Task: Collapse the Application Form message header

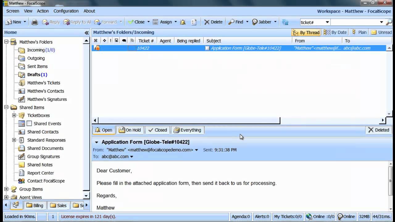Action: coord(96,142)
